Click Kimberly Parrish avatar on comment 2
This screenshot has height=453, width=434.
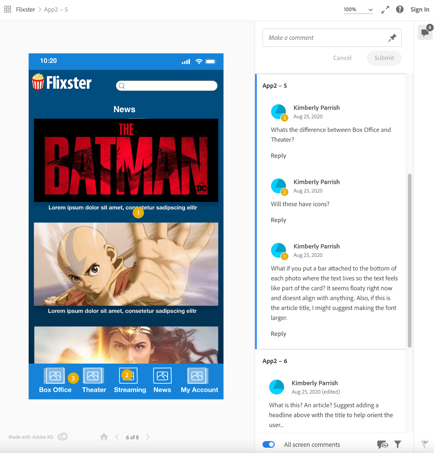tap(278, 186)
